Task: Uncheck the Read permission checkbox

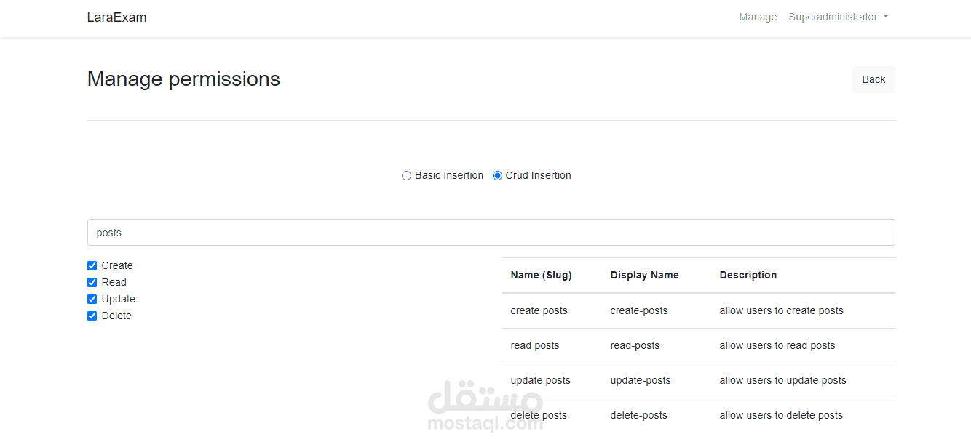Action: 92,283
